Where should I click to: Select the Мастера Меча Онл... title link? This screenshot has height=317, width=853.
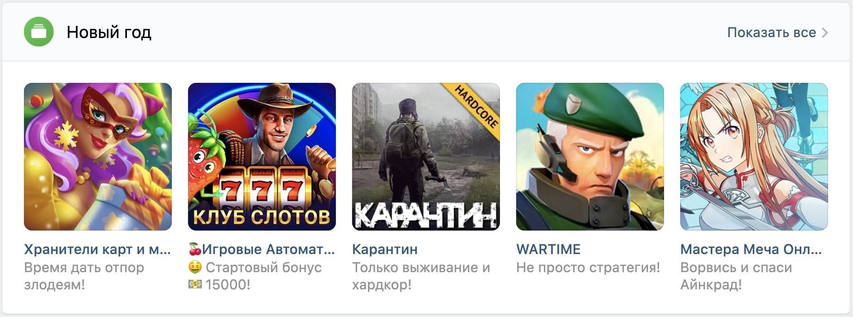tap(751, 249)
